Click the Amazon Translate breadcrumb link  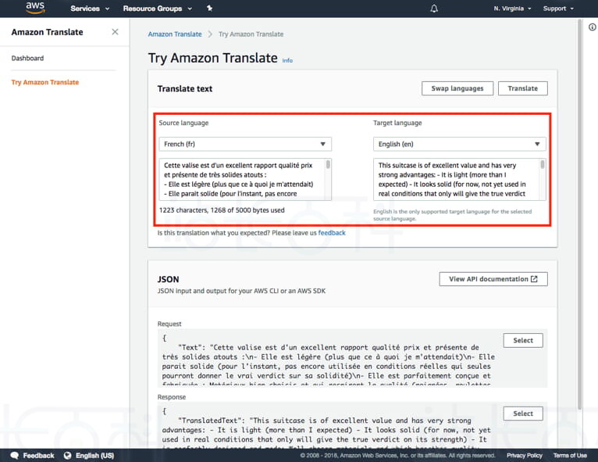point(175,34)
